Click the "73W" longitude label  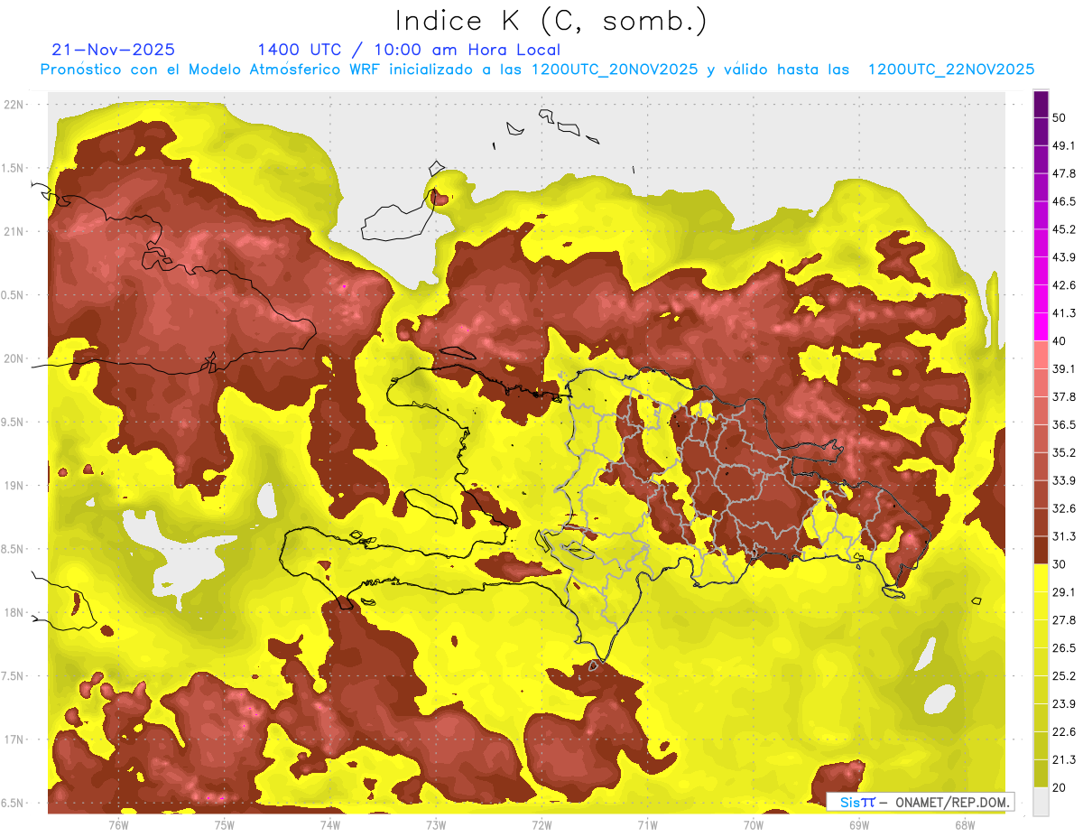click(436, 825)
